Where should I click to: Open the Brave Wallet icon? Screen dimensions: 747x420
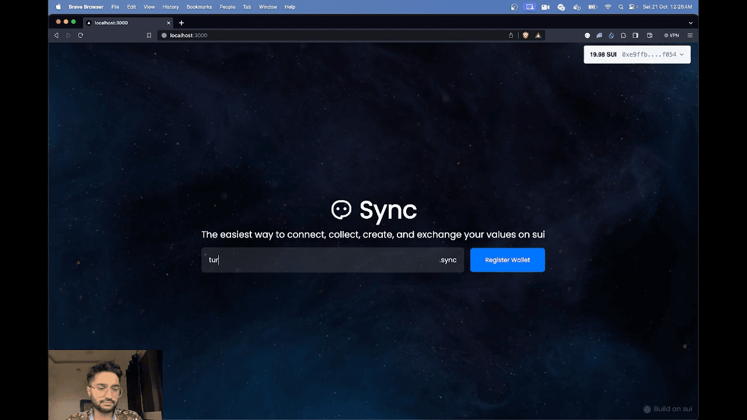650,36
